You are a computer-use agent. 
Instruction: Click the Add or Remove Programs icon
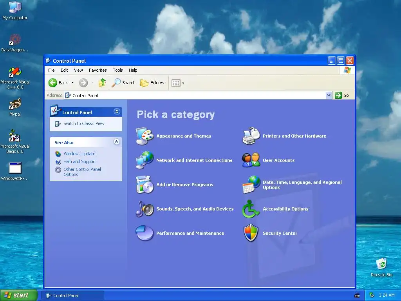145,185
